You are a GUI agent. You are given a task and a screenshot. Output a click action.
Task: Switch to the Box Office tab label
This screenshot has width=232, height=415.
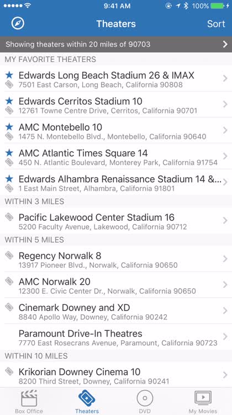pos(29,411)
